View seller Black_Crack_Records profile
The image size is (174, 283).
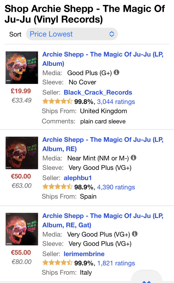[98, 92]
